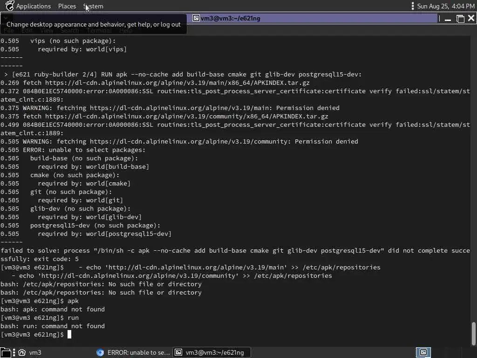The image size is (477, 358).
Task: Click the Chromium browser icon in the taskbar
Action: tap(100, 352)
